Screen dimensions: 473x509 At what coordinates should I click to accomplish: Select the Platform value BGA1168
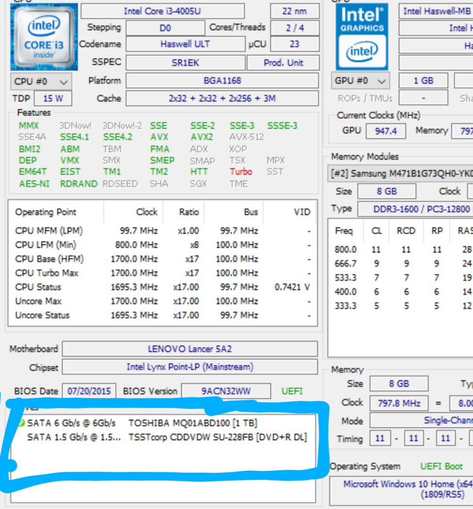(222, 81)
